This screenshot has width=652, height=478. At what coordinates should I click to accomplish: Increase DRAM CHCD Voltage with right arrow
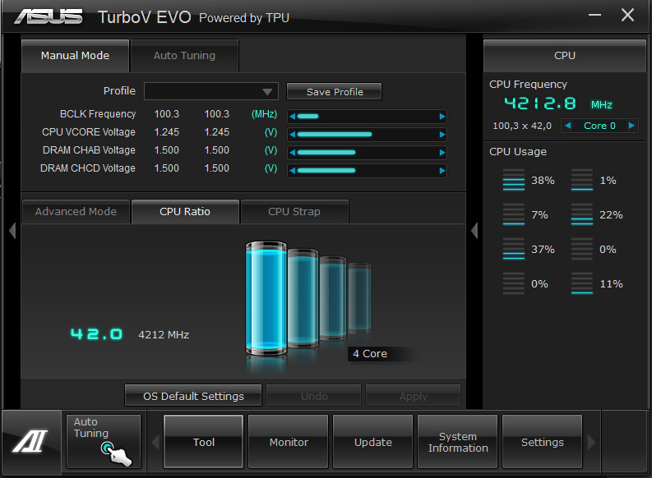[442, 170]
